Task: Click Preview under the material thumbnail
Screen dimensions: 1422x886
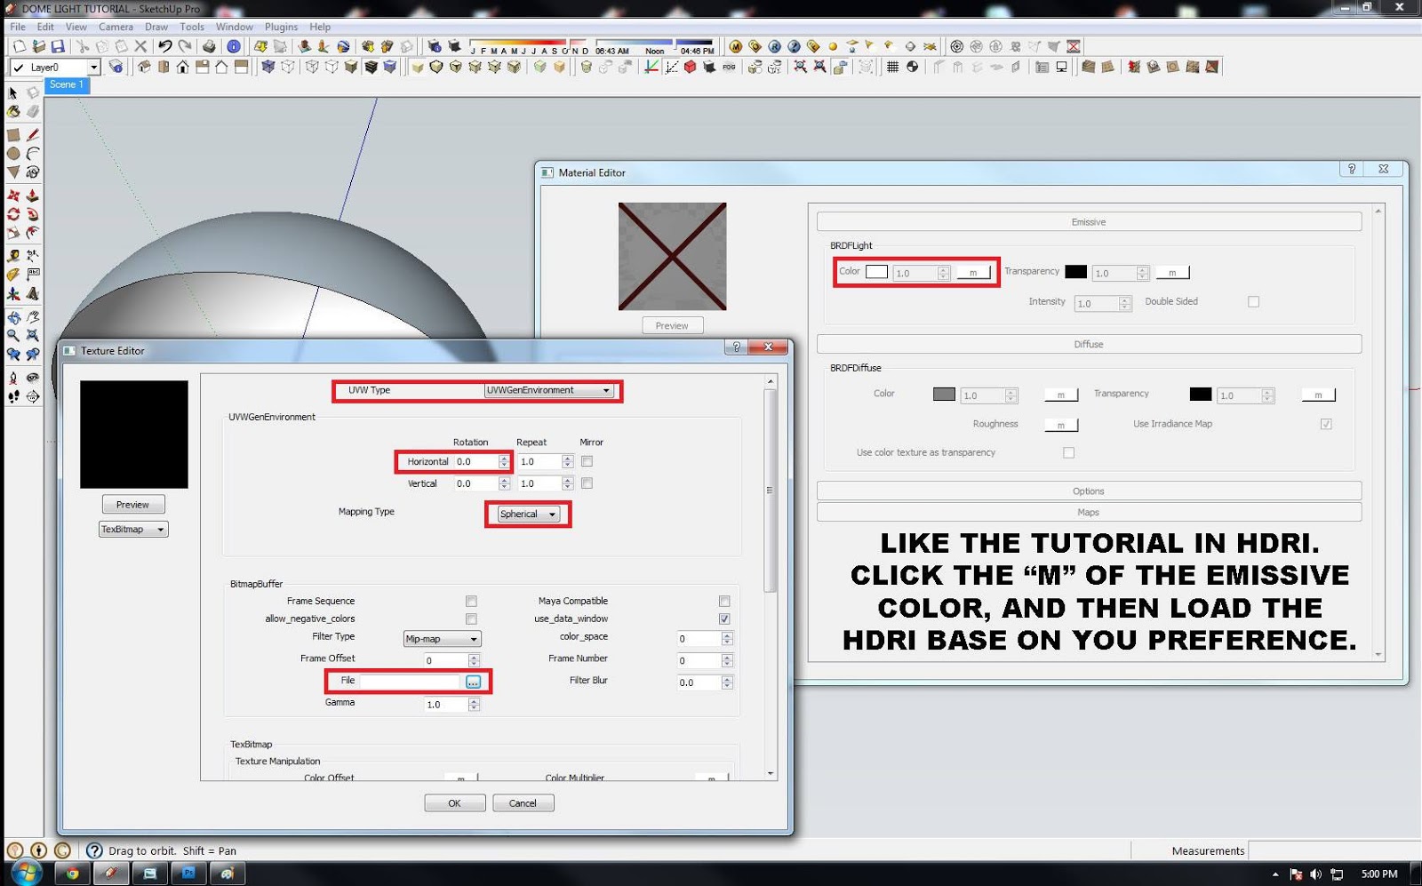Action: point(672,325)
